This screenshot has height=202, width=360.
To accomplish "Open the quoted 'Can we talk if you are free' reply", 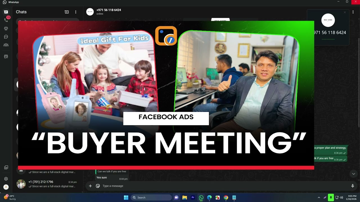I will click(112, 171).
